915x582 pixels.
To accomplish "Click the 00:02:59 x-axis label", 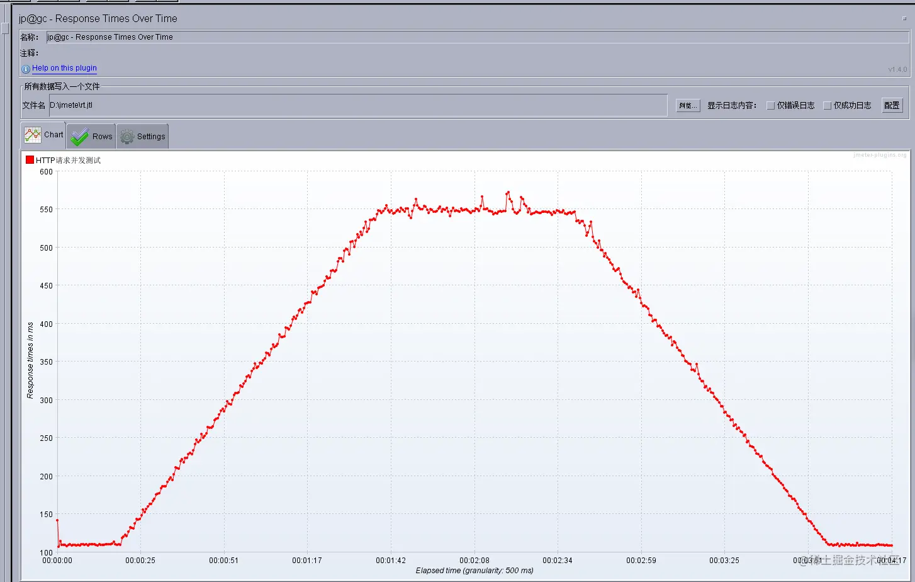I will [x=641, y=561].
